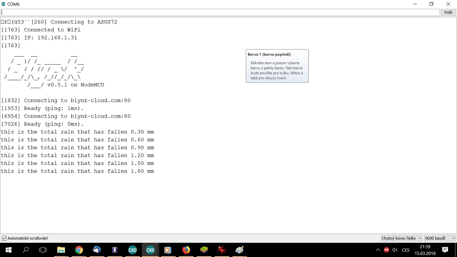Launch the pinned Arduino IDE taskbar icon
This screenshot has height=257, width=457.
click(132, 250)
